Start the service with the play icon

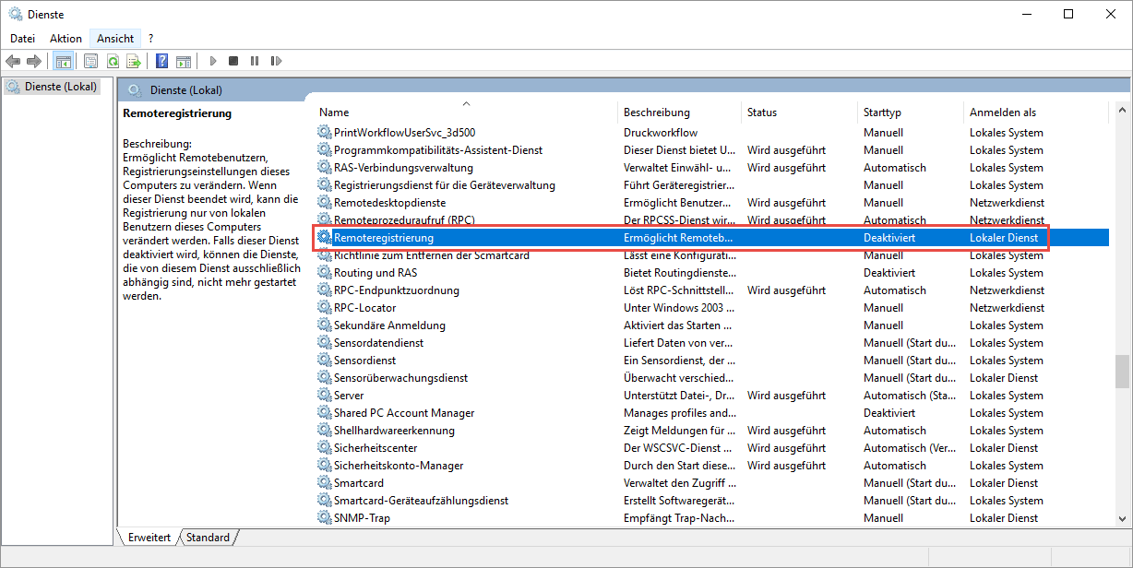[x=212, y=61]
